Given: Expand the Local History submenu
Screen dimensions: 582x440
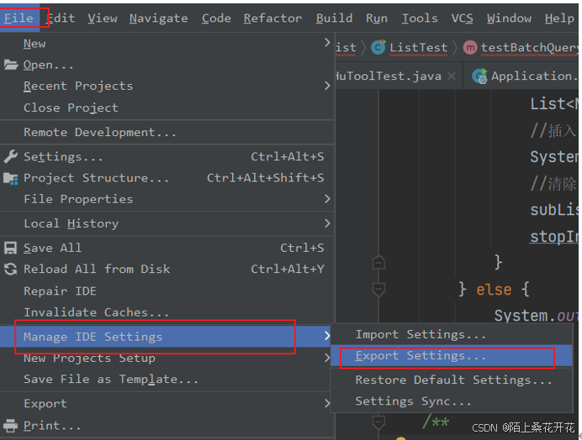Looking at the screenshot, I should coord(167,223).
